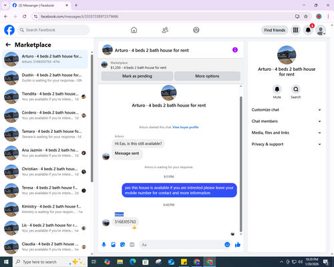Screen dimensions: 334x267
Task: Click the Search Facebook field
Action: 53,30
